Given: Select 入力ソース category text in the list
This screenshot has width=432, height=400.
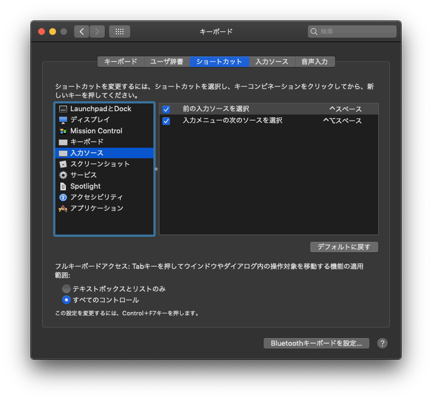Looking at the screenshot, I should pyautogui.click(x=87, y=153).
